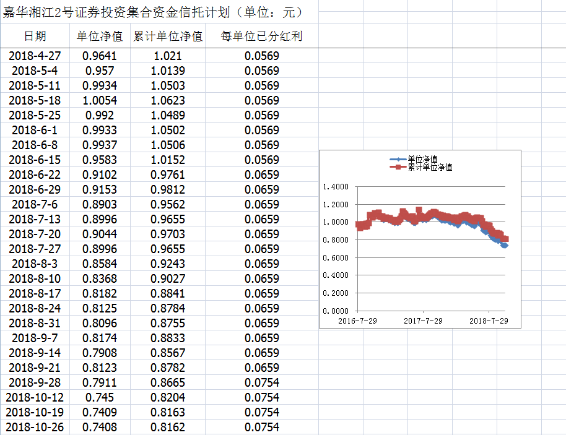Select the 累计单位净值 table header cell
The width and height of the screenshot is (566, 435).
[168, 36]
